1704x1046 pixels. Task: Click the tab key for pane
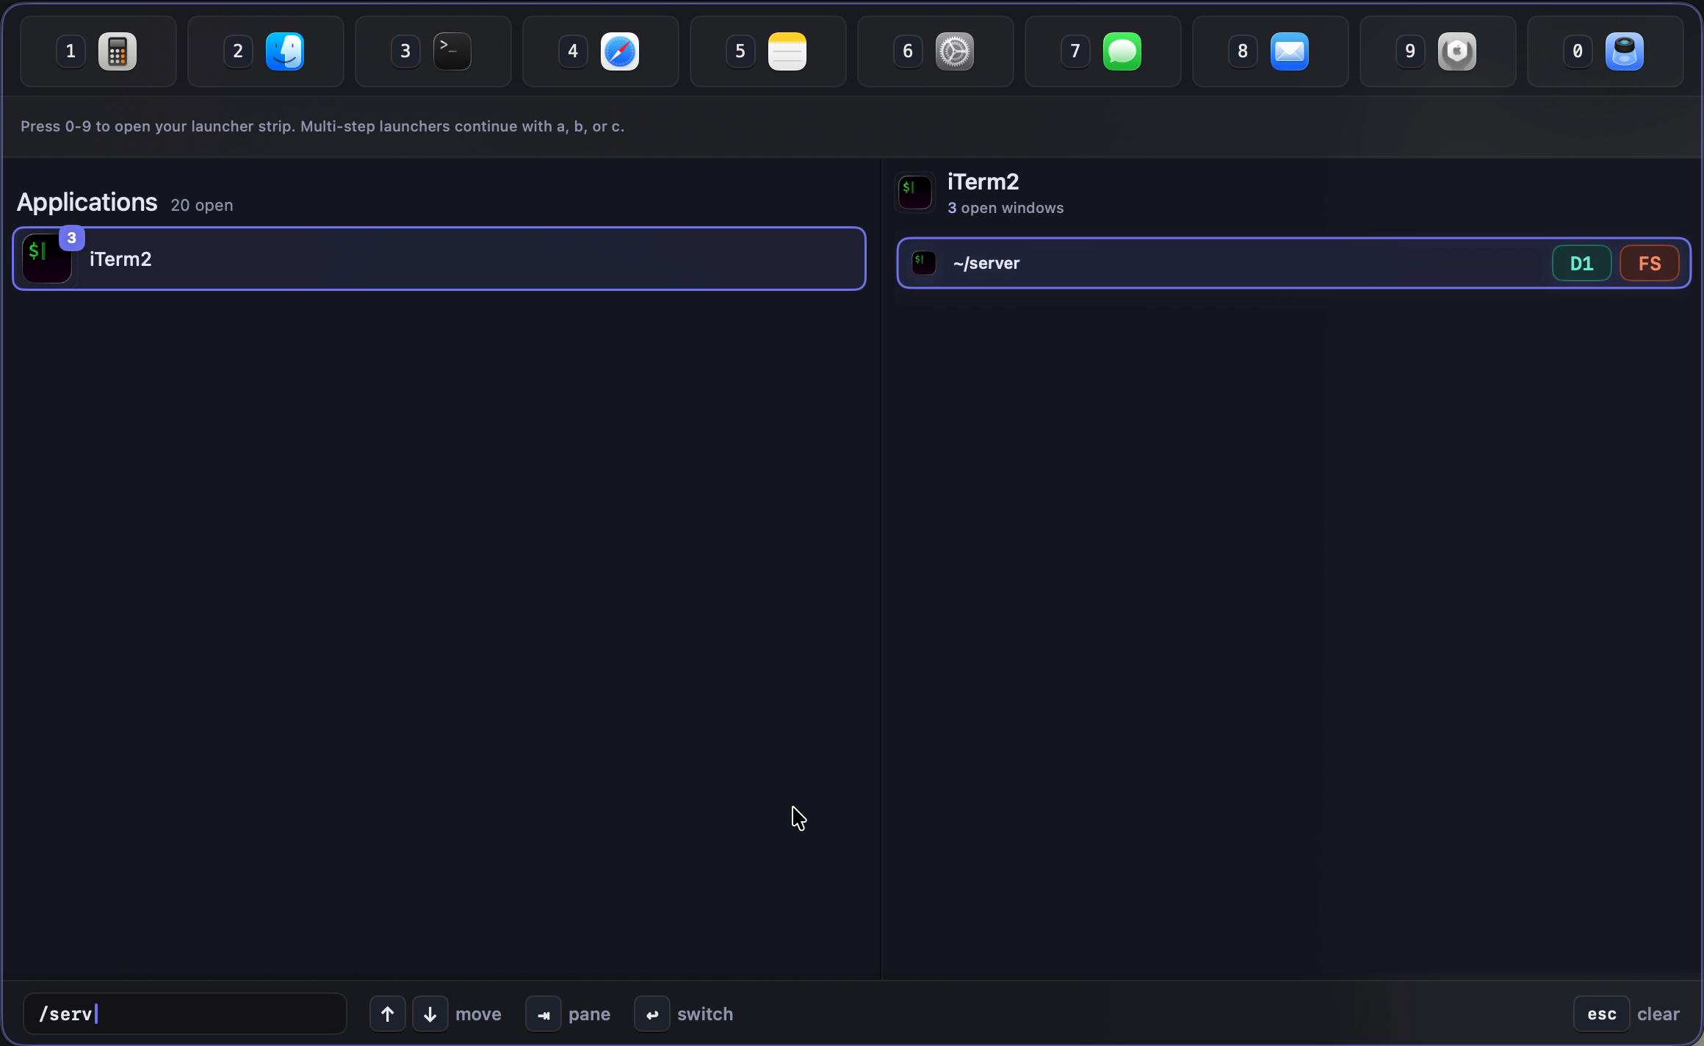[x=544, y=1014]
